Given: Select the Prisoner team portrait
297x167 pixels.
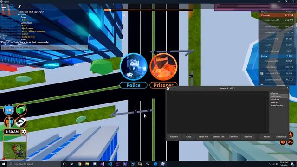Looking at the screenshot, I should (x=163, y=67).
